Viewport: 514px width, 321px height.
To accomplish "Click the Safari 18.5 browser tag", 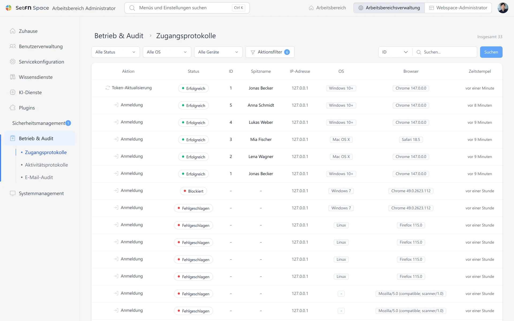I will pos(411,139).
